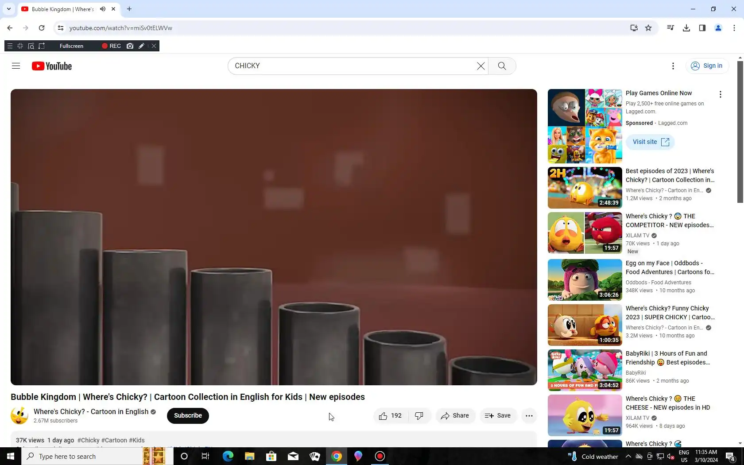This screenshot has width=744, height=465.
Task: Take a screenshot with the camera icon
Action: [130, 46]
